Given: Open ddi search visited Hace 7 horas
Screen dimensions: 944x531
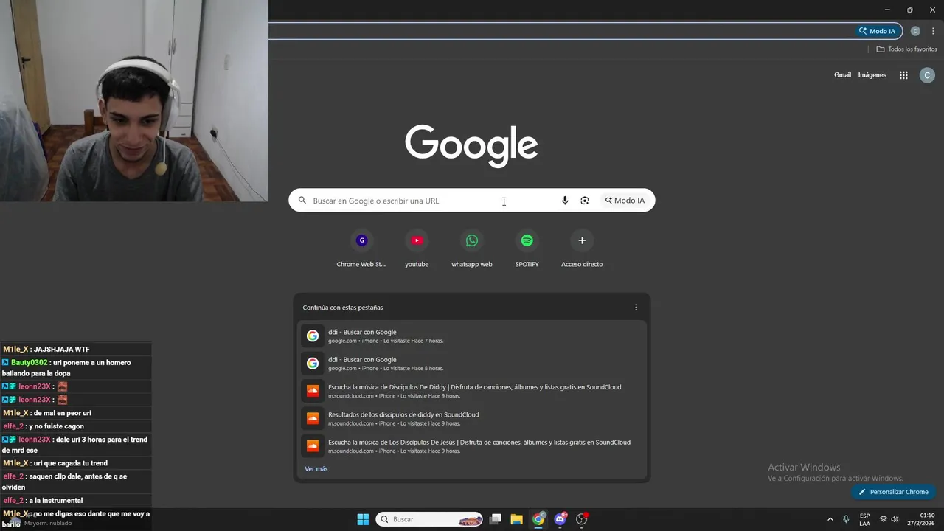Looking at the screenshot, I should [x=472, y=336].
